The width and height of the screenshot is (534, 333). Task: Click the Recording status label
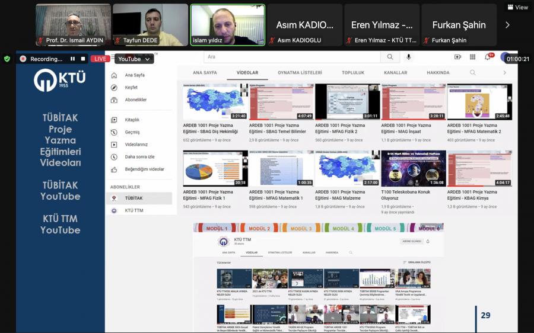click(46, 59)
